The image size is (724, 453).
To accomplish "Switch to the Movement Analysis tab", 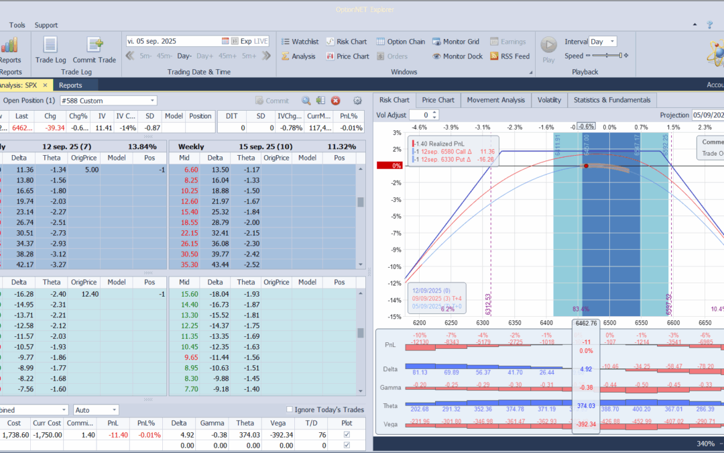I will (495, 100).
